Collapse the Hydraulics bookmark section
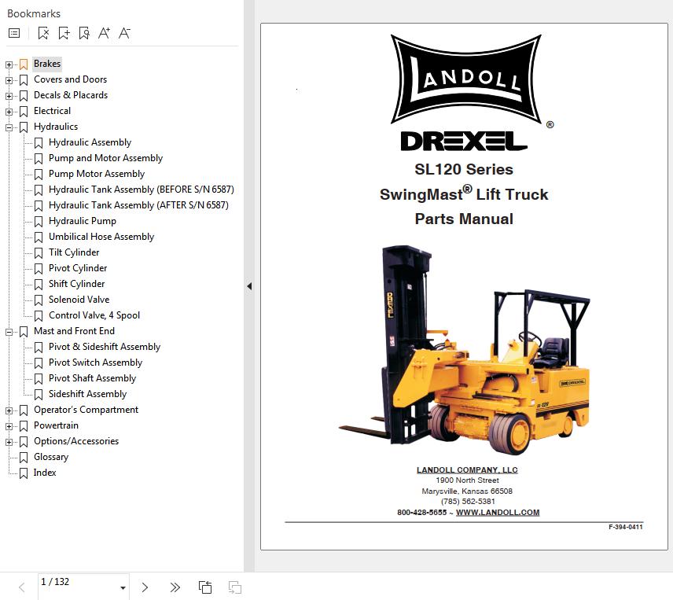 (9, 127)
